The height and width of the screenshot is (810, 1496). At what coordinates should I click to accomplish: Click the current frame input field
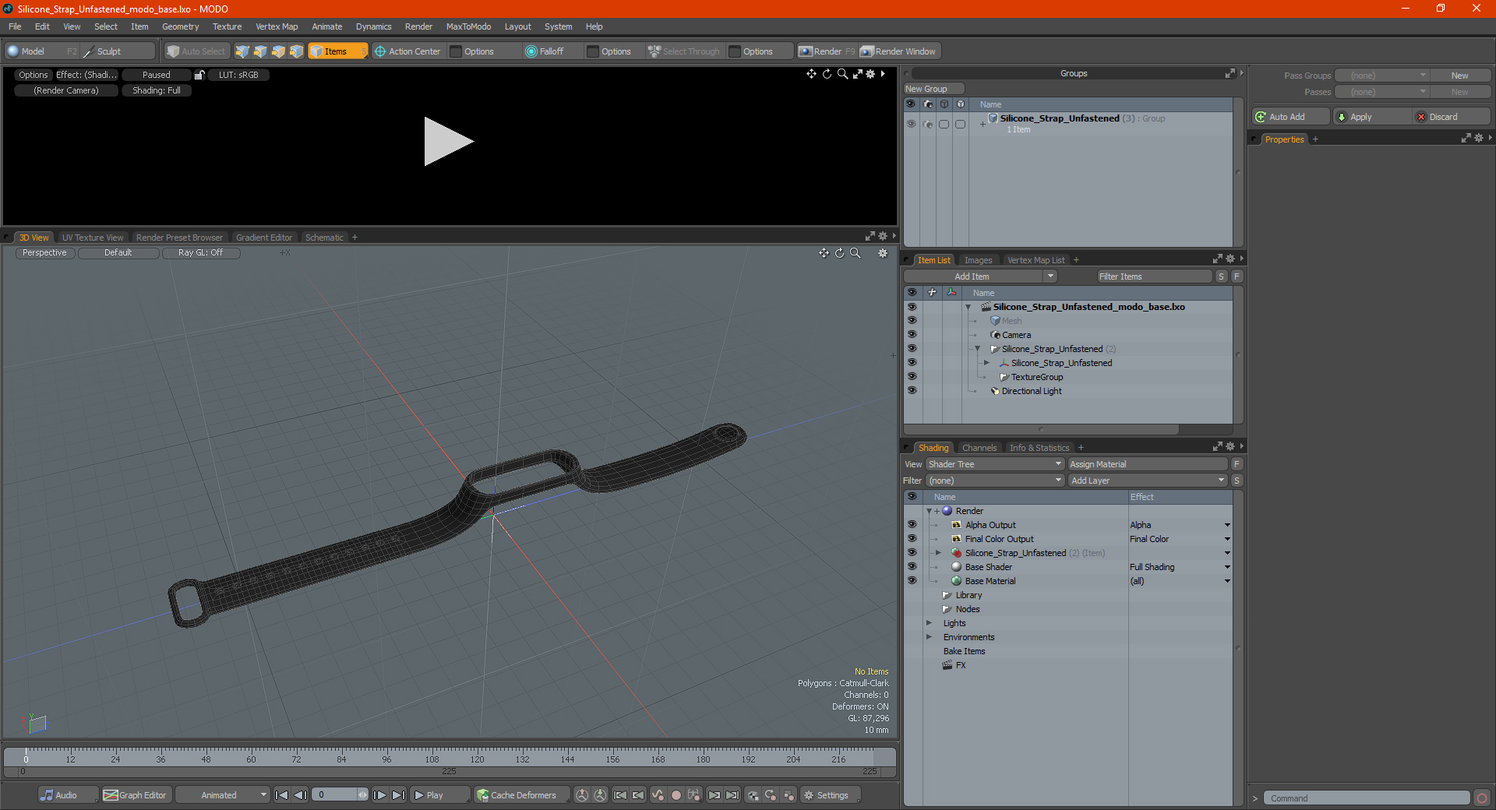(x=335, y=795)
